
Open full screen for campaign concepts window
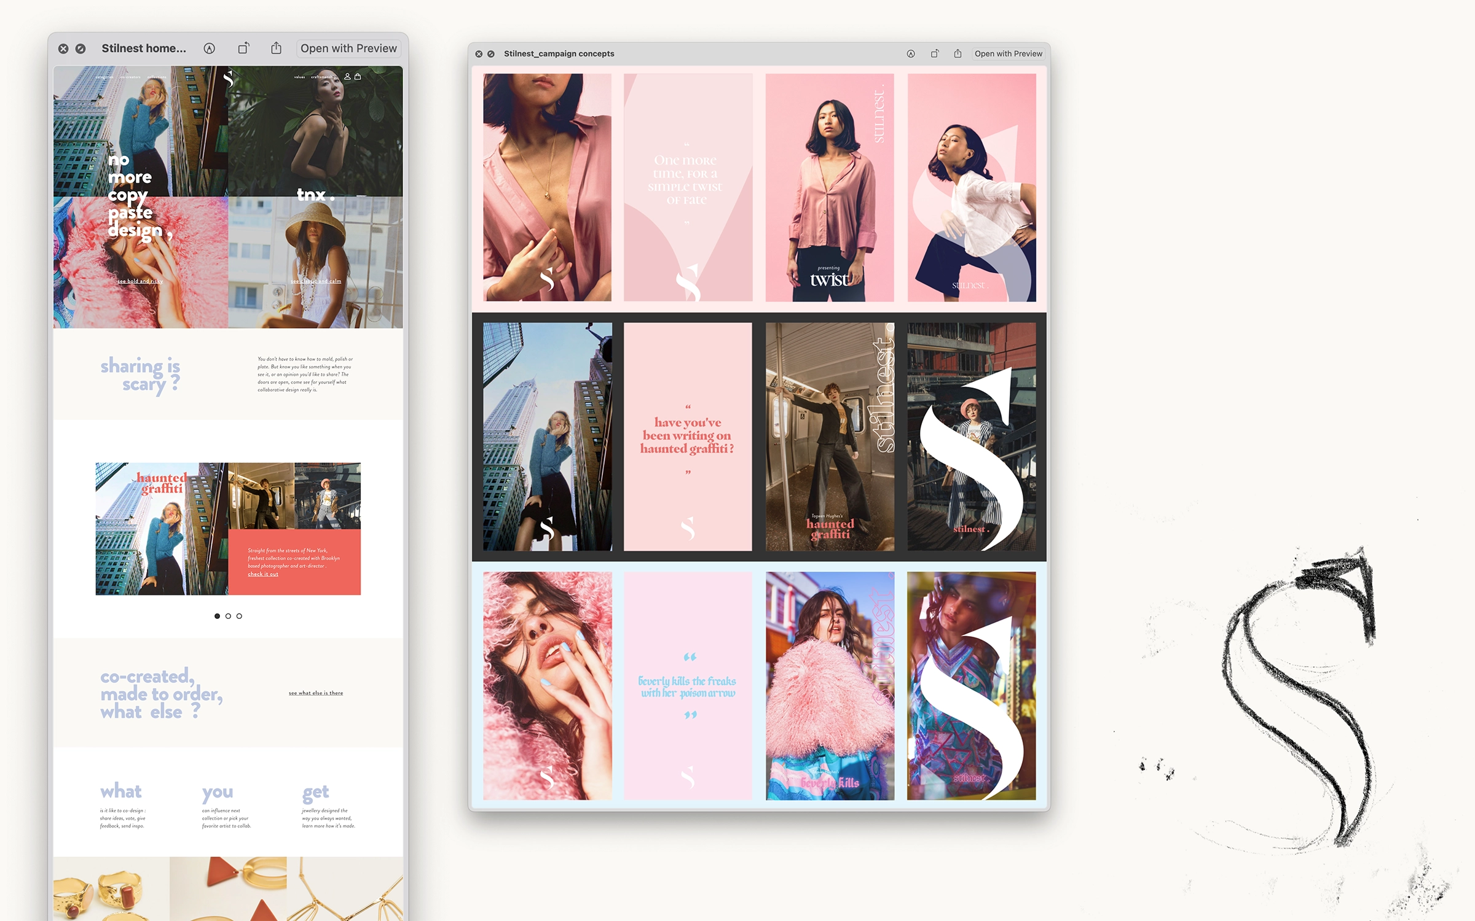[491, 54]
